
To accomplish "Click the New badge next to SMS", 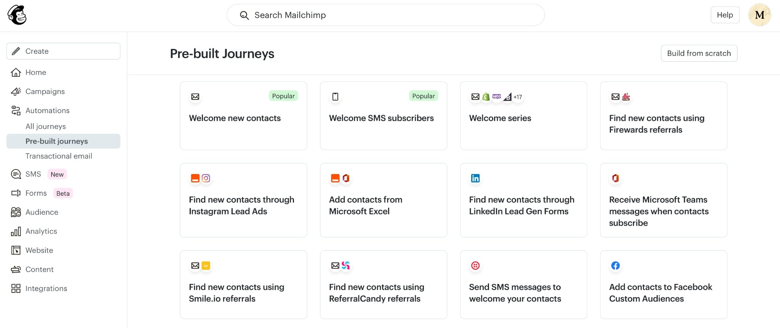I will click(57, 174).
